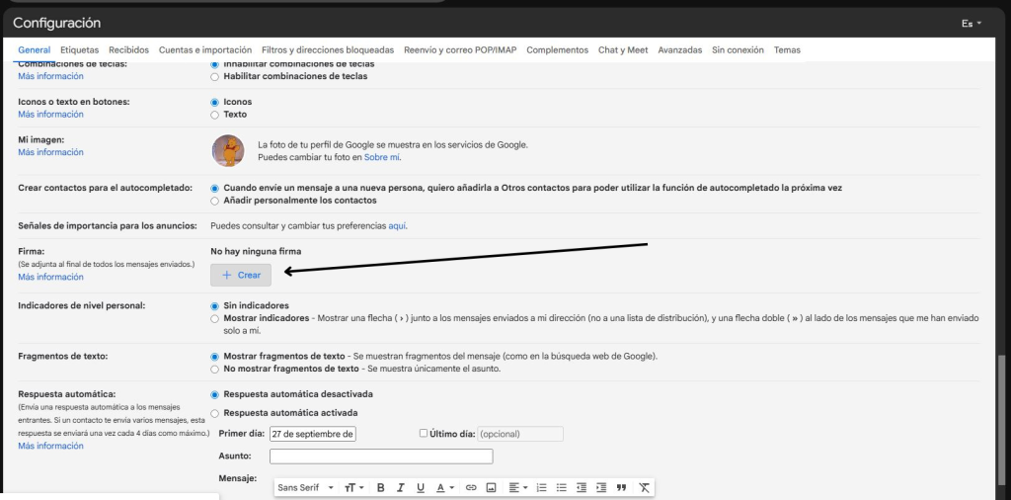The height and width of the screenshot is (500, 1011).
Task: Apply numbered list formatting
Action: (x=541, y=487)
